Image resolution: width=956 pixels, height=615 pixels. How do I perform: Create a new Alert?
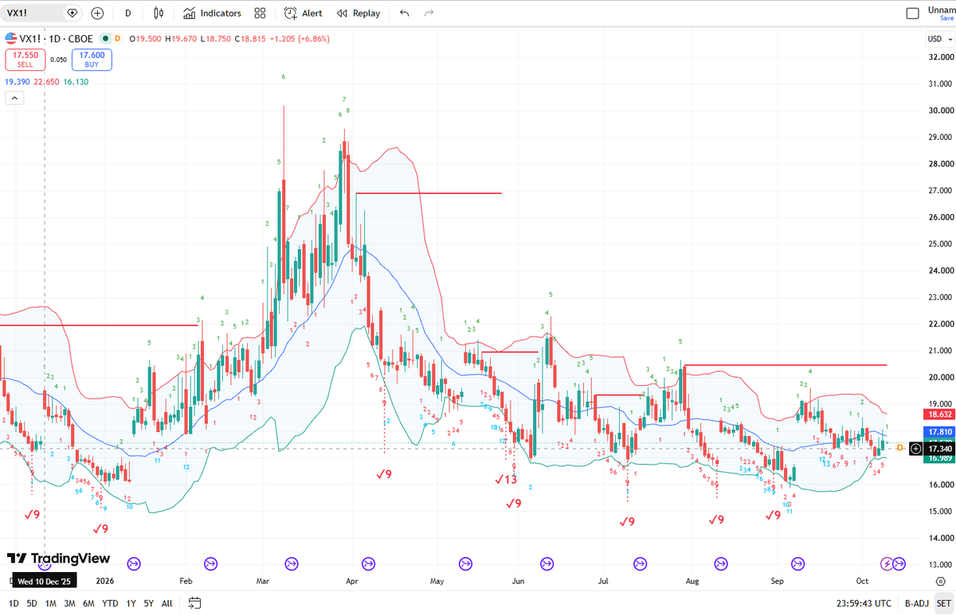tap(302, 13)
